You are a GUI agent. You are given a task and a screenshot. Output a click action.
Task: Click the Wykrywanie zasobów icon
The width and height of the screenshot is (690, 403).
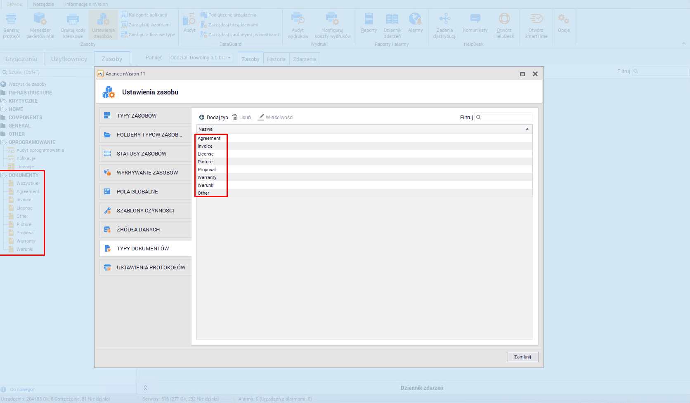(x=107, y=172)
